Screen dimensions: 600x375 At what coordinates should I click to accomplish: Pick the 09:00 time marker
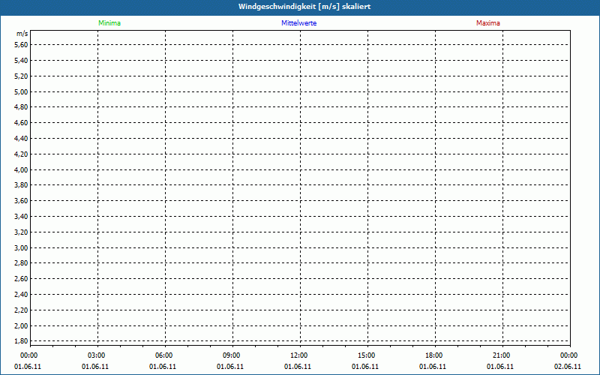coord(232,355)
